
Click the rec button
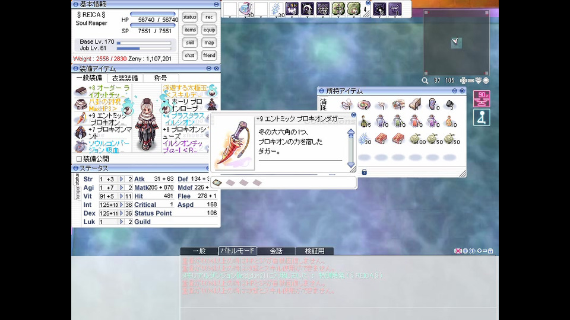tap(209, 17)
